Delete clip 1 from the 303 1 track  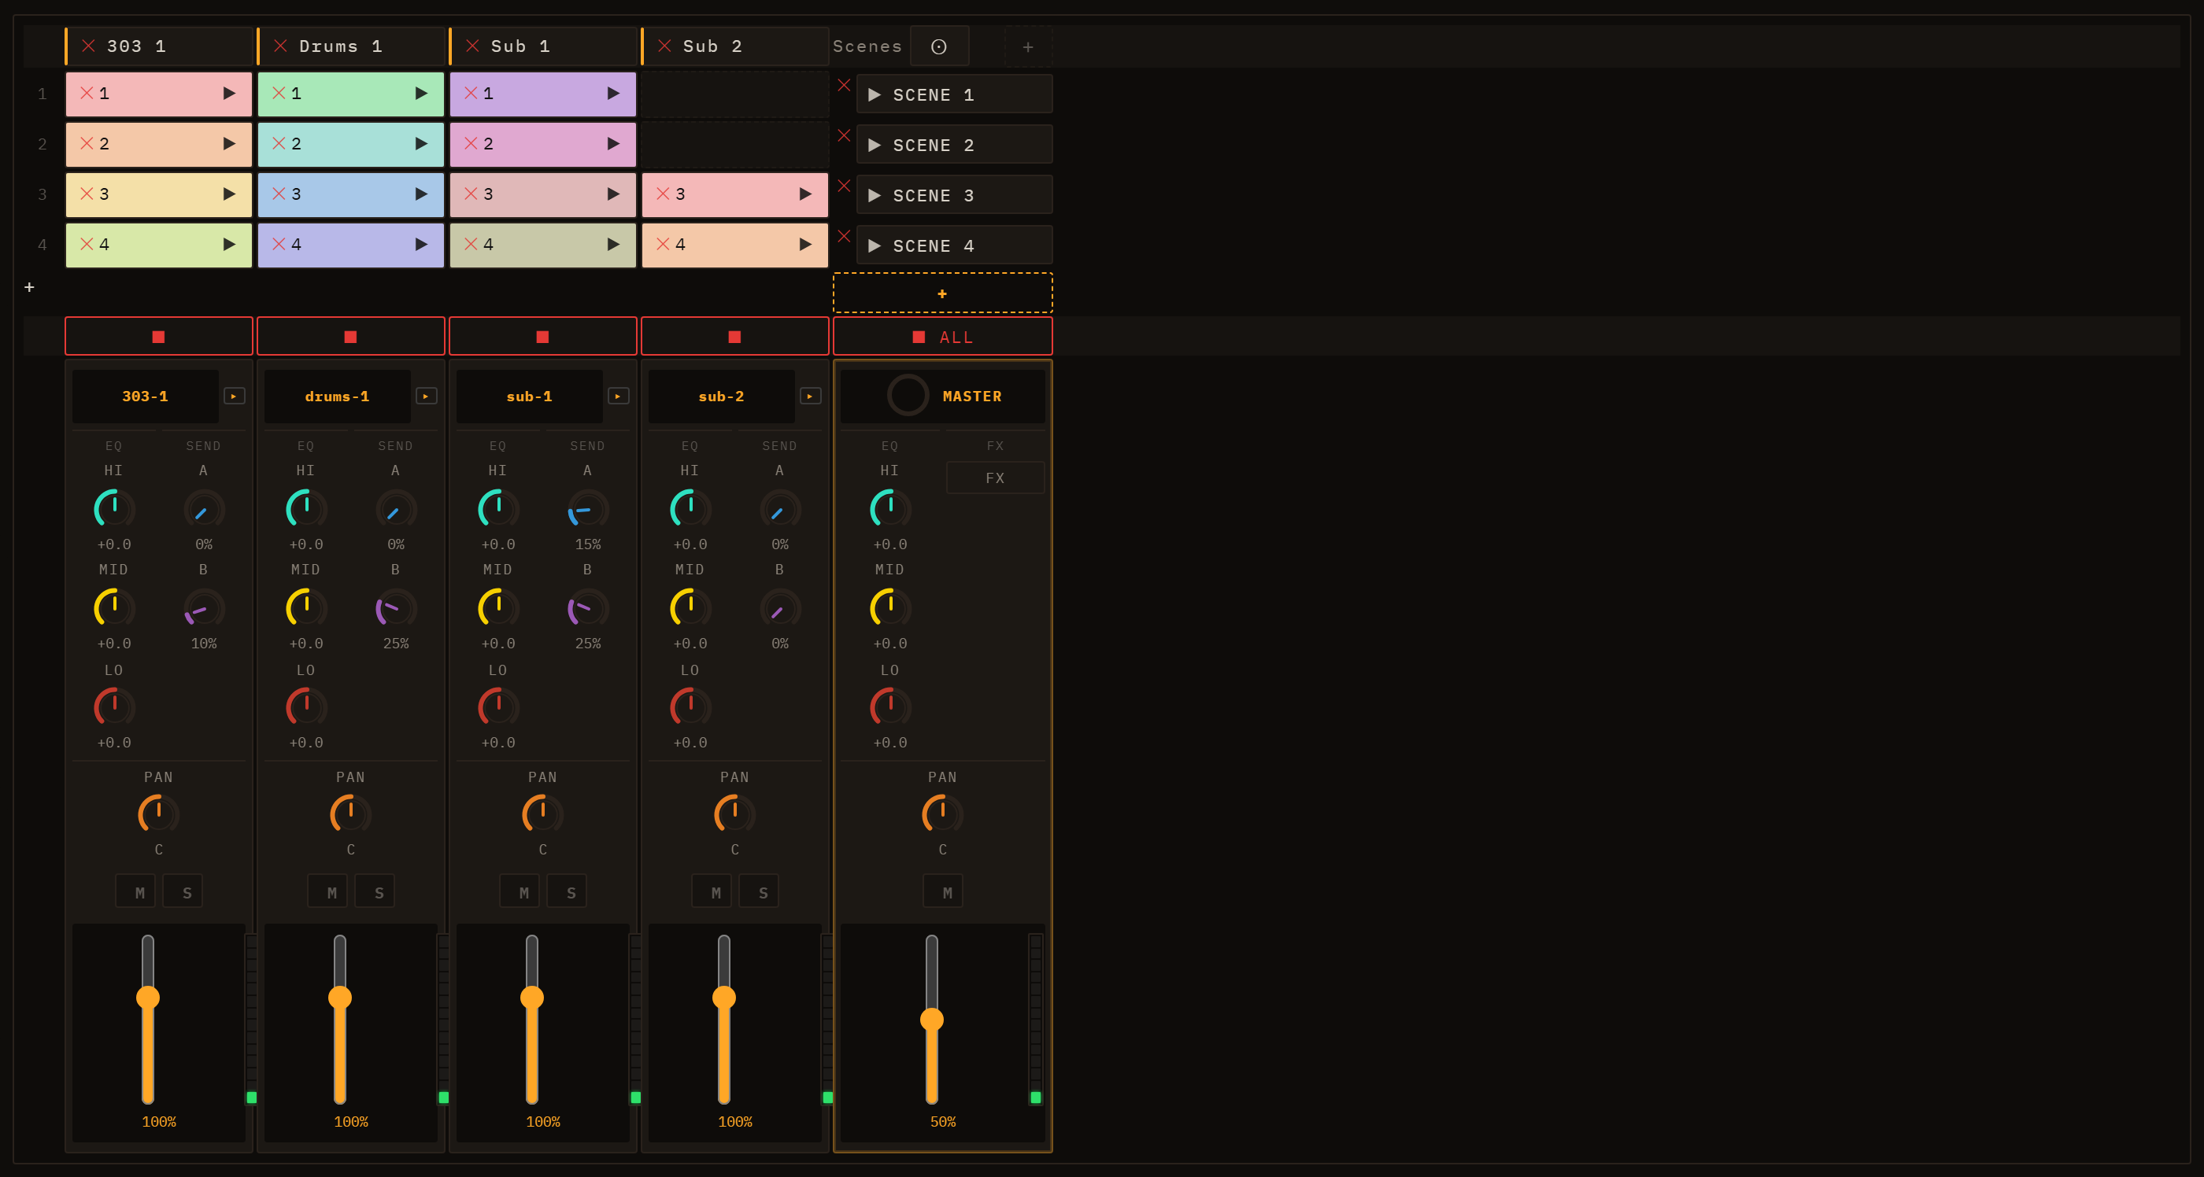tap(87, 92)
